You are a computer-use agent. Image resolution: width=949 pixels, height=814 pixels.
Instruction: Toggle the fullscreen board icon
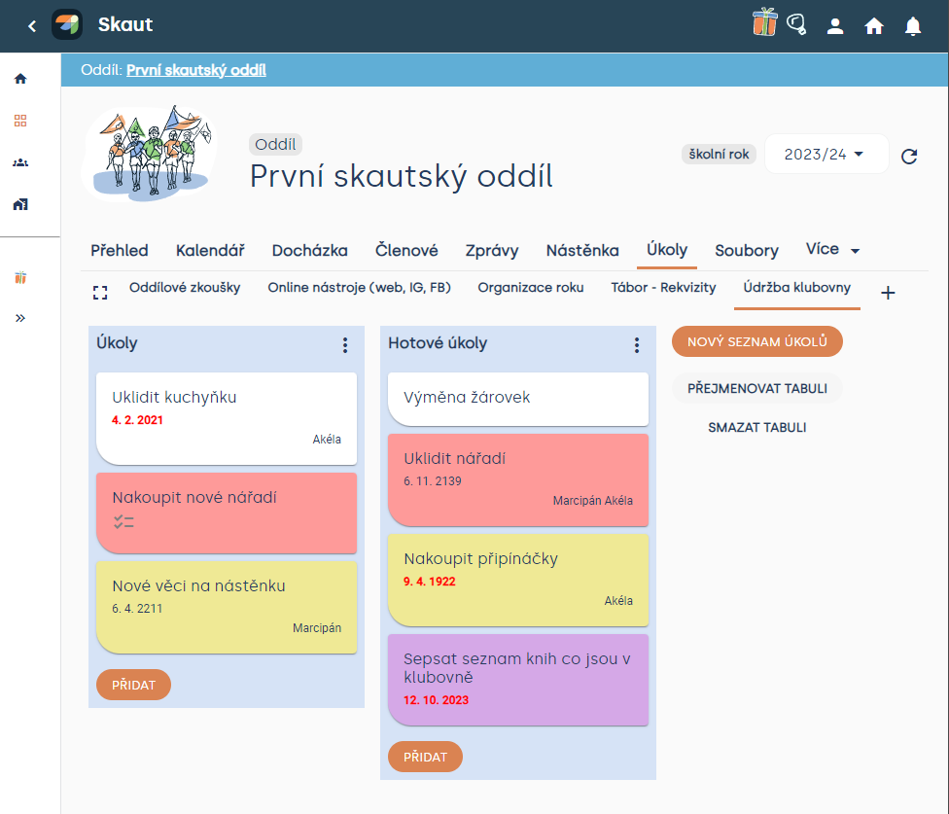point(100,293)
